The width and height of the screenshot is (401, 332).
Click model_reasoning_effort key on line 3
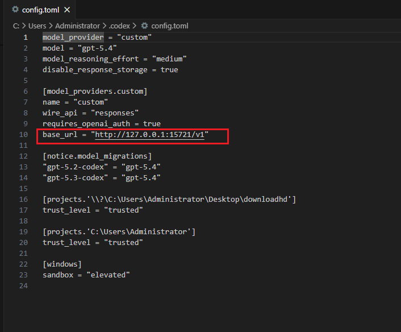pyautogui.click(x=90, y=59)
